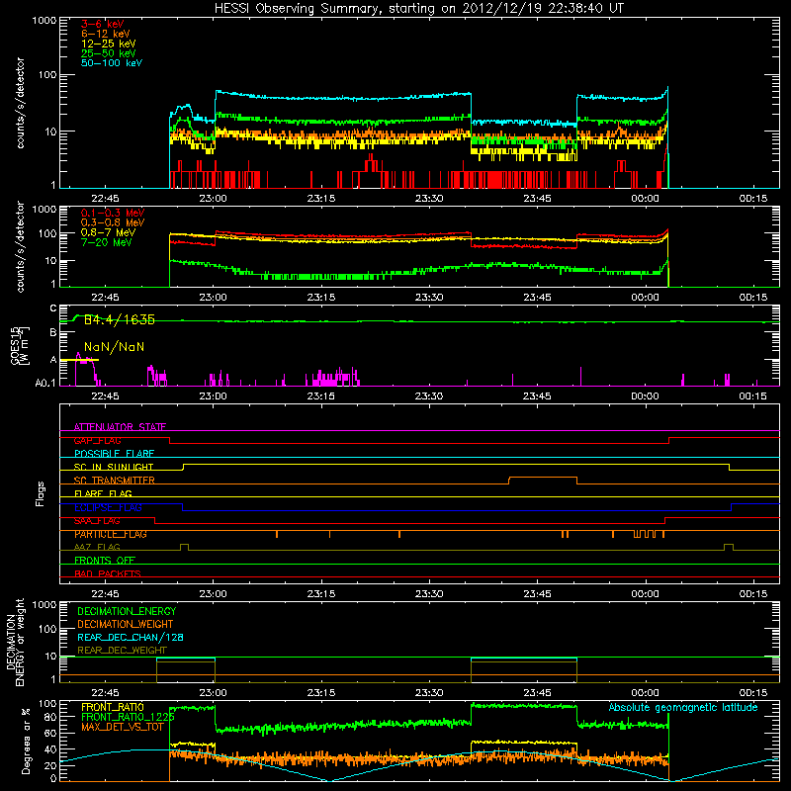This screenshot has width=791, height=791.
Task: Click the MAX_DET_VS_TOT legend label
Action: point(123,727)
